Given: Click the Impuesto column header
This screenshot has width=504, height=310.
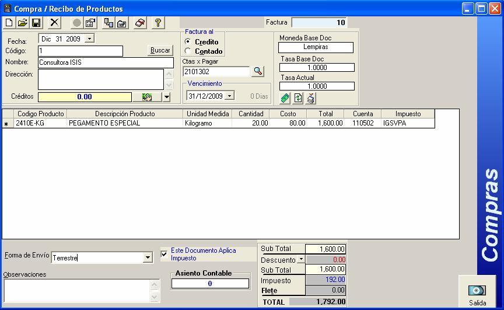Looking at the screenshot, I should pyautogui.click(x=408, y=113).
